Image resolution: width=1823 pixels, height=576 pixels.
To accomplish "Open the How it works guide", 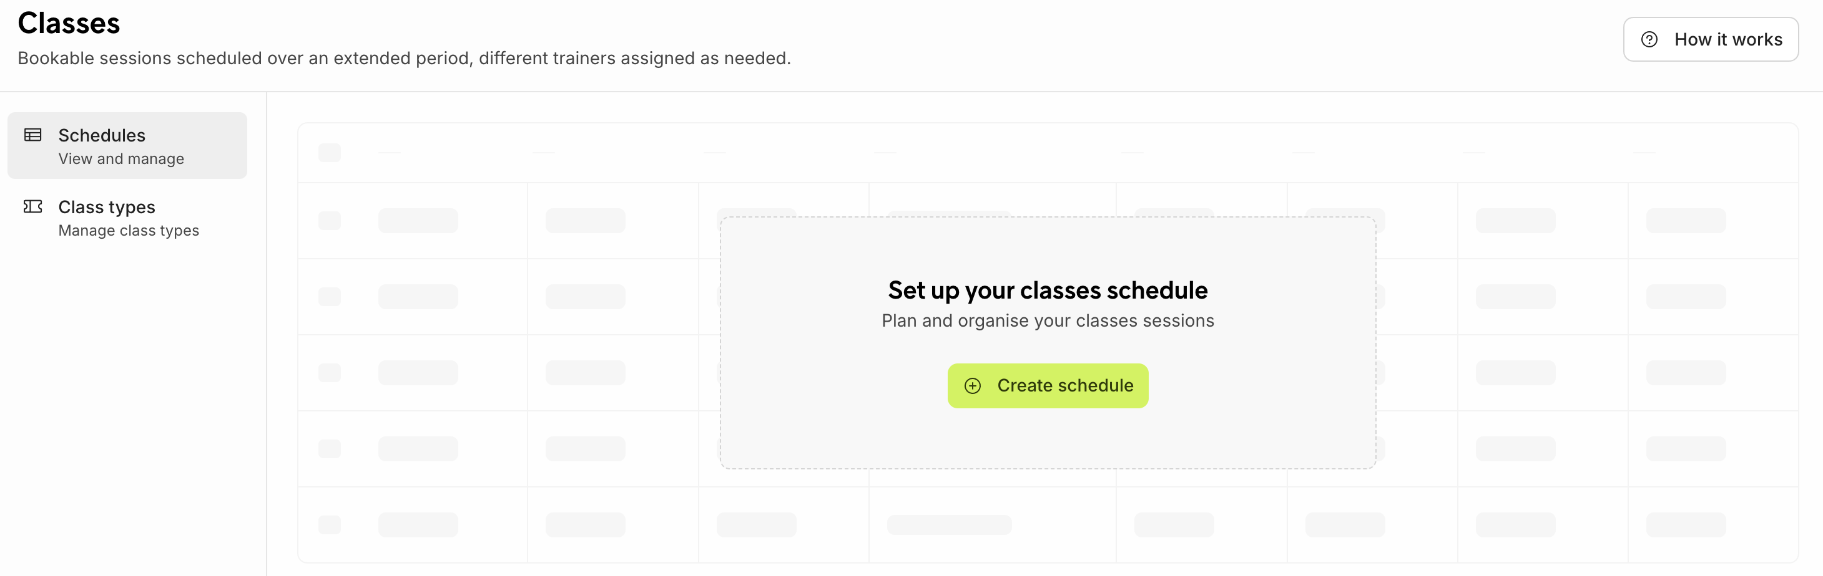I will pos(1710,39).
